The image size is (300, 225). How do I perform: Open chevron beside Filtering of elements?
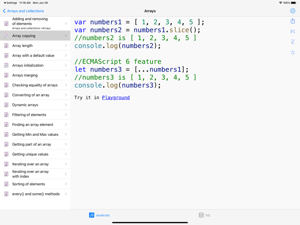tap(66, 115)
